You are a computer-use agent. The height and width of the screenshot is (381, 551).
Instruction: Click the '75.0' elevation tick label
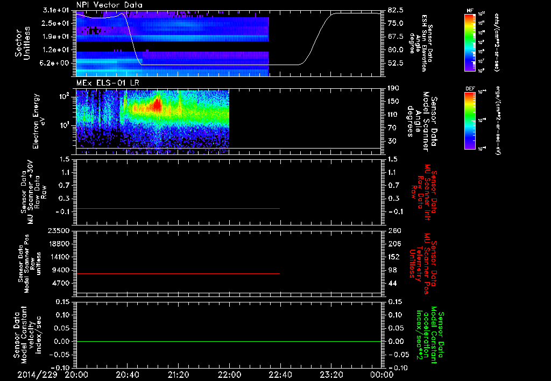[395, 23]
